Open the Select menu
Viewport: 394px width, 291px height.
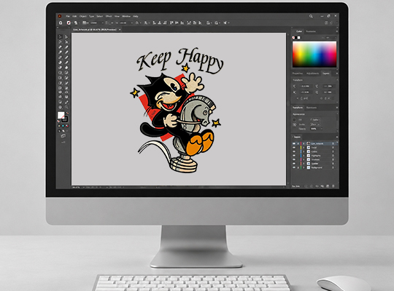click(x=100, y=16)
